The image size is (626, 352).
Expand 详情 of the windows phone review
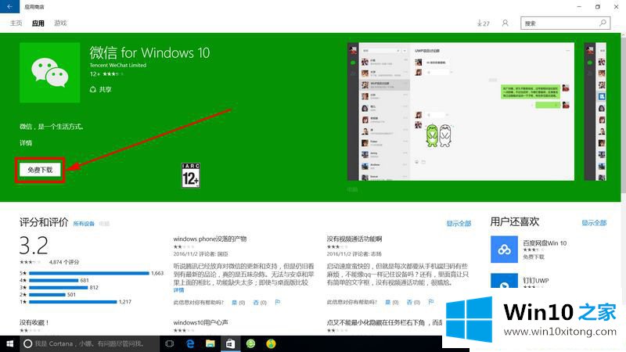pyautogui.click(x=179, y=290)
